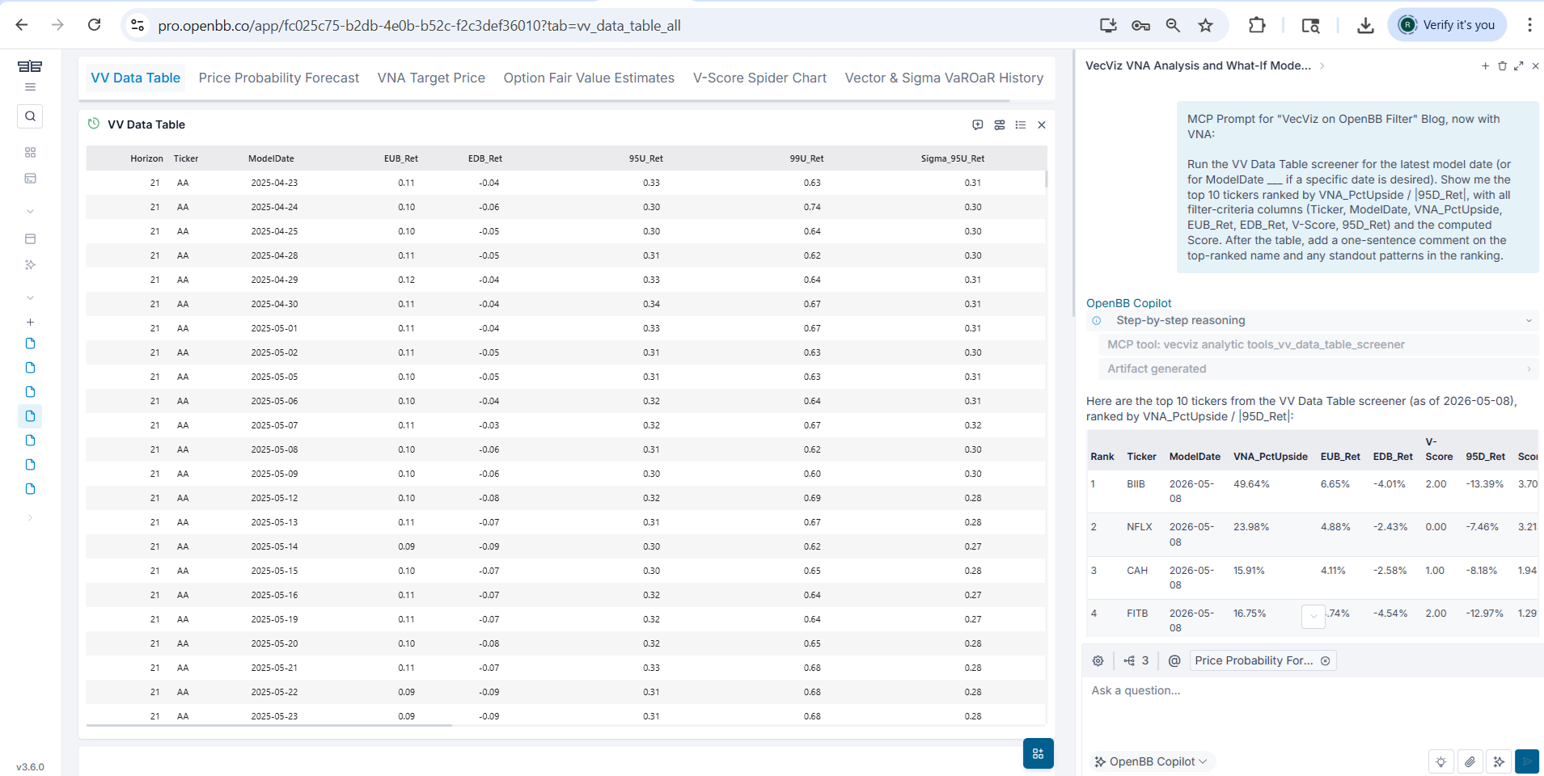Viewport: 1544px width, 776px height.
Task: Open Copilot chat settings gear
Action: pyautogui.click(x=1098, y=661)
